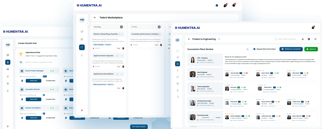The height and width of the screenshot is (129, 322).
Task: Open notification bell in Talent Marketplace window
Action: [234, 5]
